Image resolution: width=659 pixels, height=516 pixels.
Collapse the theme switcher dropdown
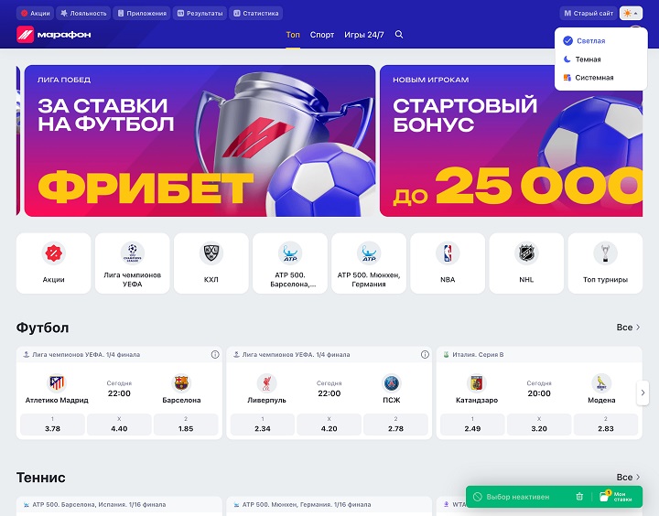[631, 14]
